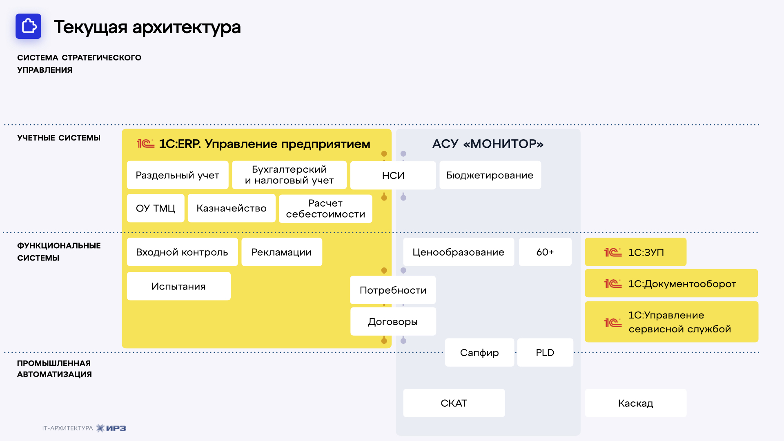The height and width of the screenshot is (441, 784).
Task: Click ПРОМЫШЛЕННАЯ АВТОМАТИЗАЦИЯ label
Action: [x=54, y=369]
